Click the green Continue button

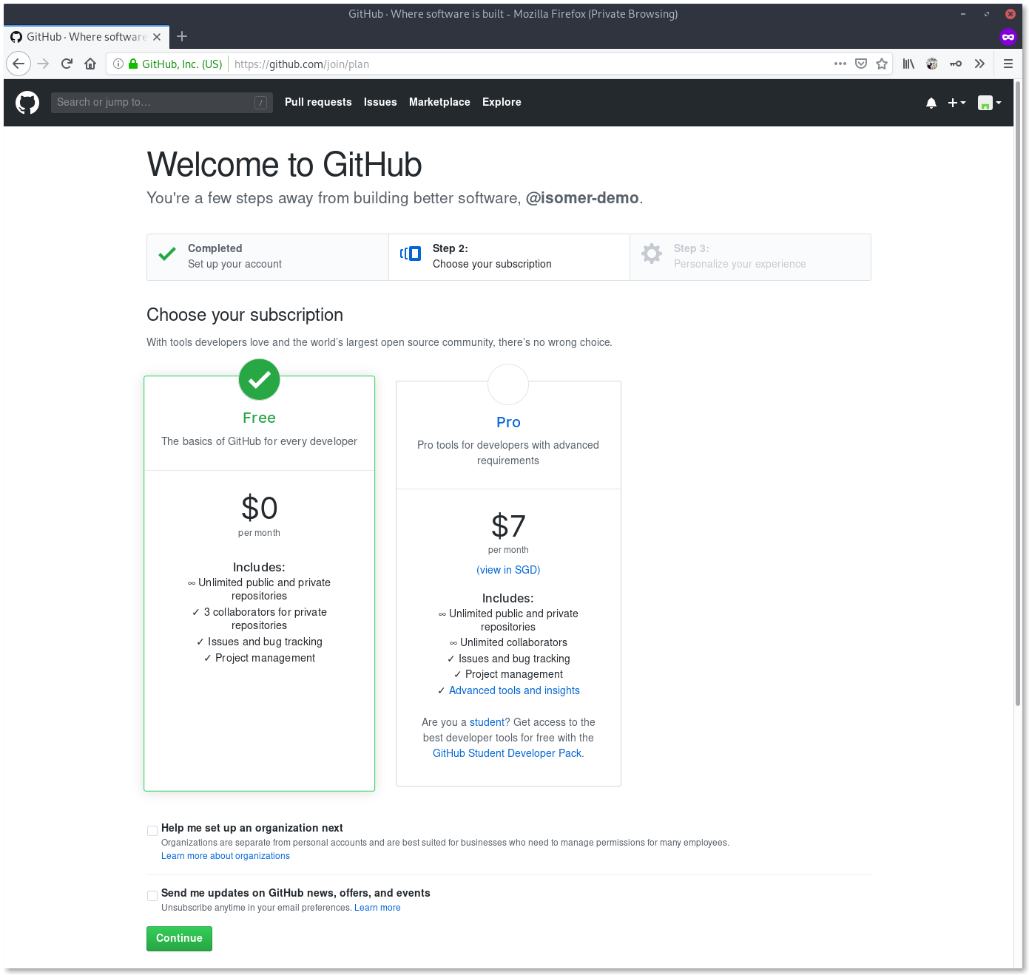coord(179,939)
